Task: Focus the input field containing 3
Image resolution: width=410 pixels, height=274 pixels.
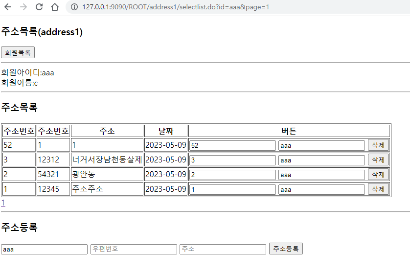Action: click(x=233, y=160)
